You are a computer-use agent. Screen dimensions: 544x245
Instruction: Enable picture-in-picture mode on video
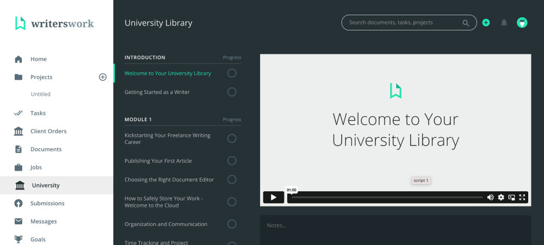(x=512, y=197)
